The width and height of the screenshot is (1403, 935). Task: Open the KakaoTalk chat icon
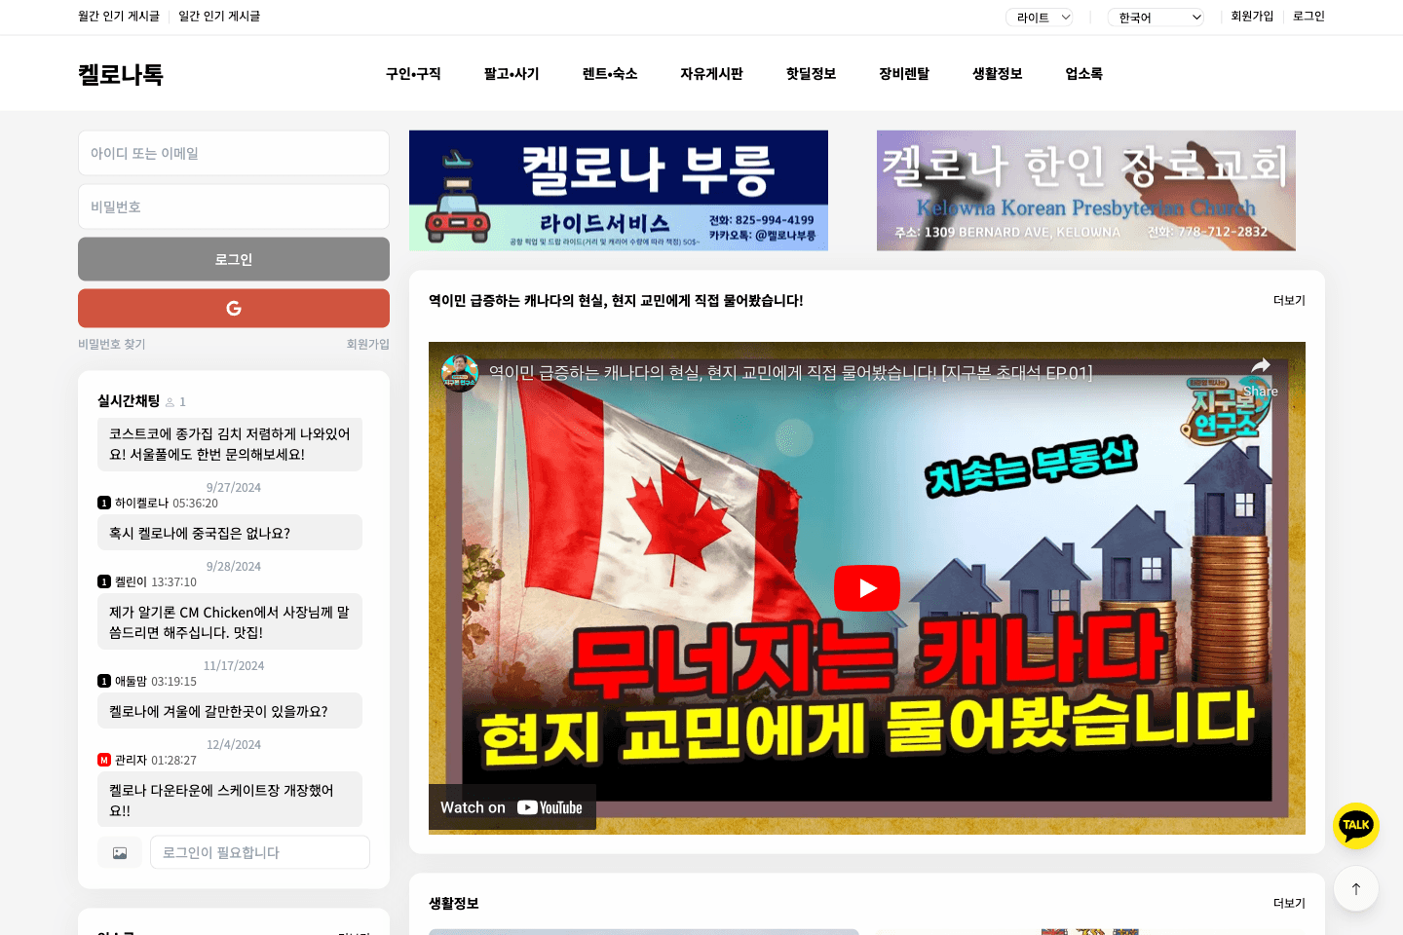[x=1355, y=825]
